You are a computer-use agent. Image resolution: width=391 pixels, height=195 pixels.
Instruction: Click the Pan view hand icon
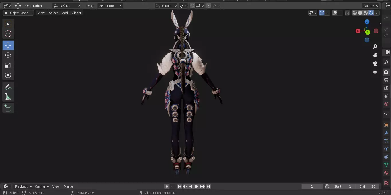point(375,55)
